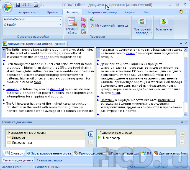
Task: Click the Save floppy disk icon
Action: tap(18, 5)
